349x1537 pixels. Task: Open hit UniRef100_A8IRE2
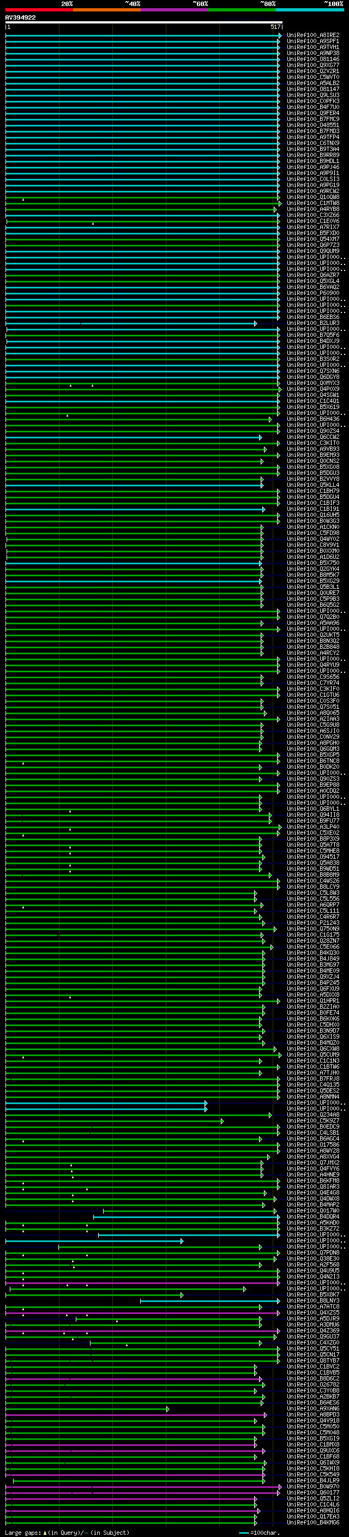tap(313, 35)
